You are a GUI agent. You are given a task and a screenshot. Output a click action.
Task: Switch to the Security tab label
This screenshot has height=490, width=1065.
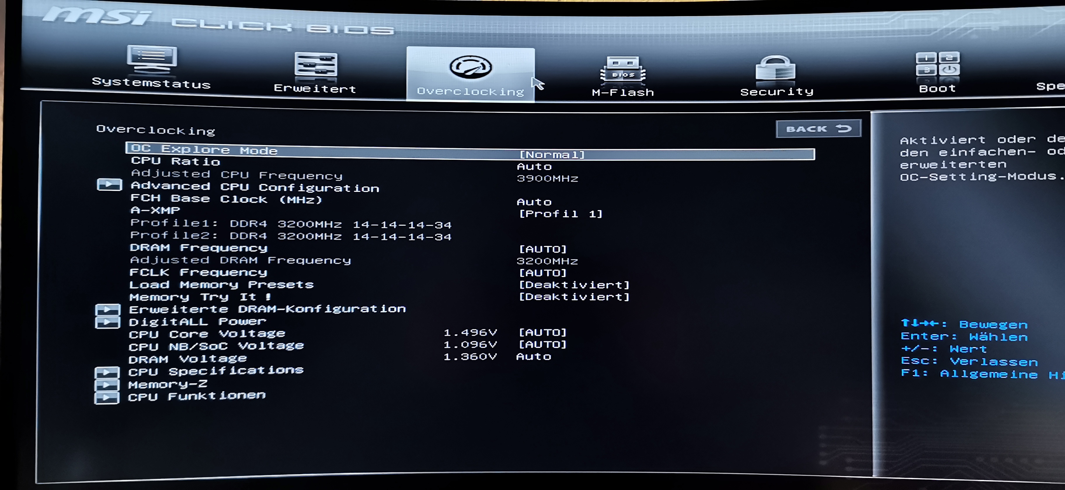pos(777,92)
